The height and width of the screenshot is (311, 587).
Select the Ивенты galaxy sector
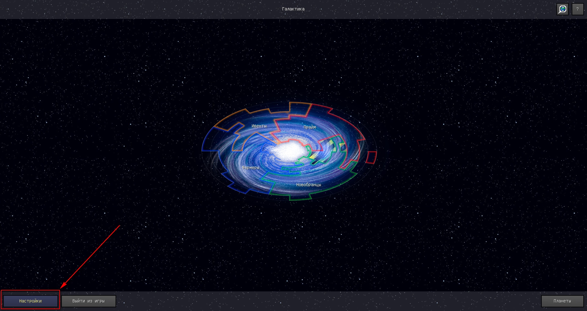coord(259,126)
